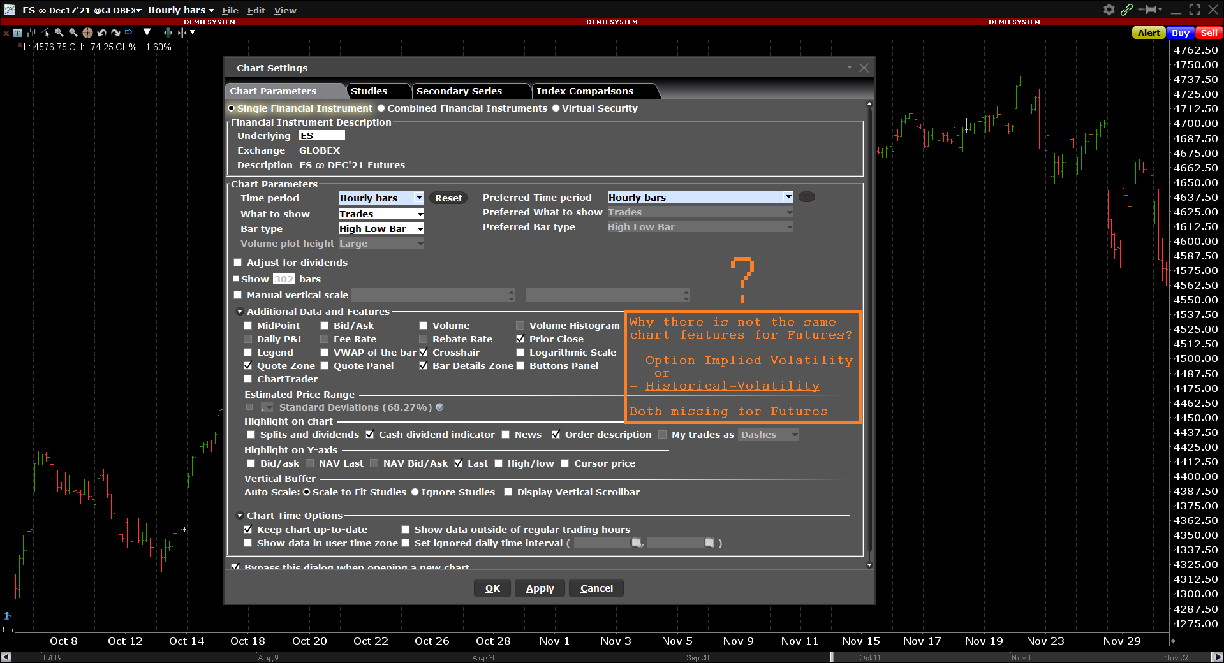Open the Edit menu

click(256, 10)
